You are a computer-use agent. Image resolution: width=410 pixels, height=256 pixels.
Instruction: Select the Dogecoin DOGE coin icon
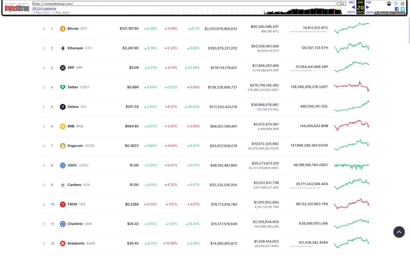[62, 146]
